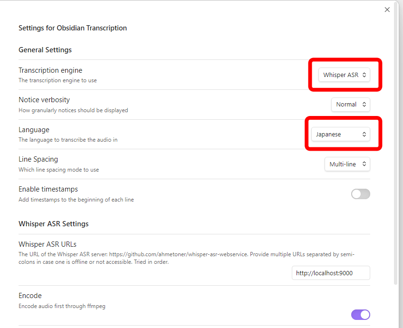Click the 'Line Spacing' setting title

(x=38, y=159)
